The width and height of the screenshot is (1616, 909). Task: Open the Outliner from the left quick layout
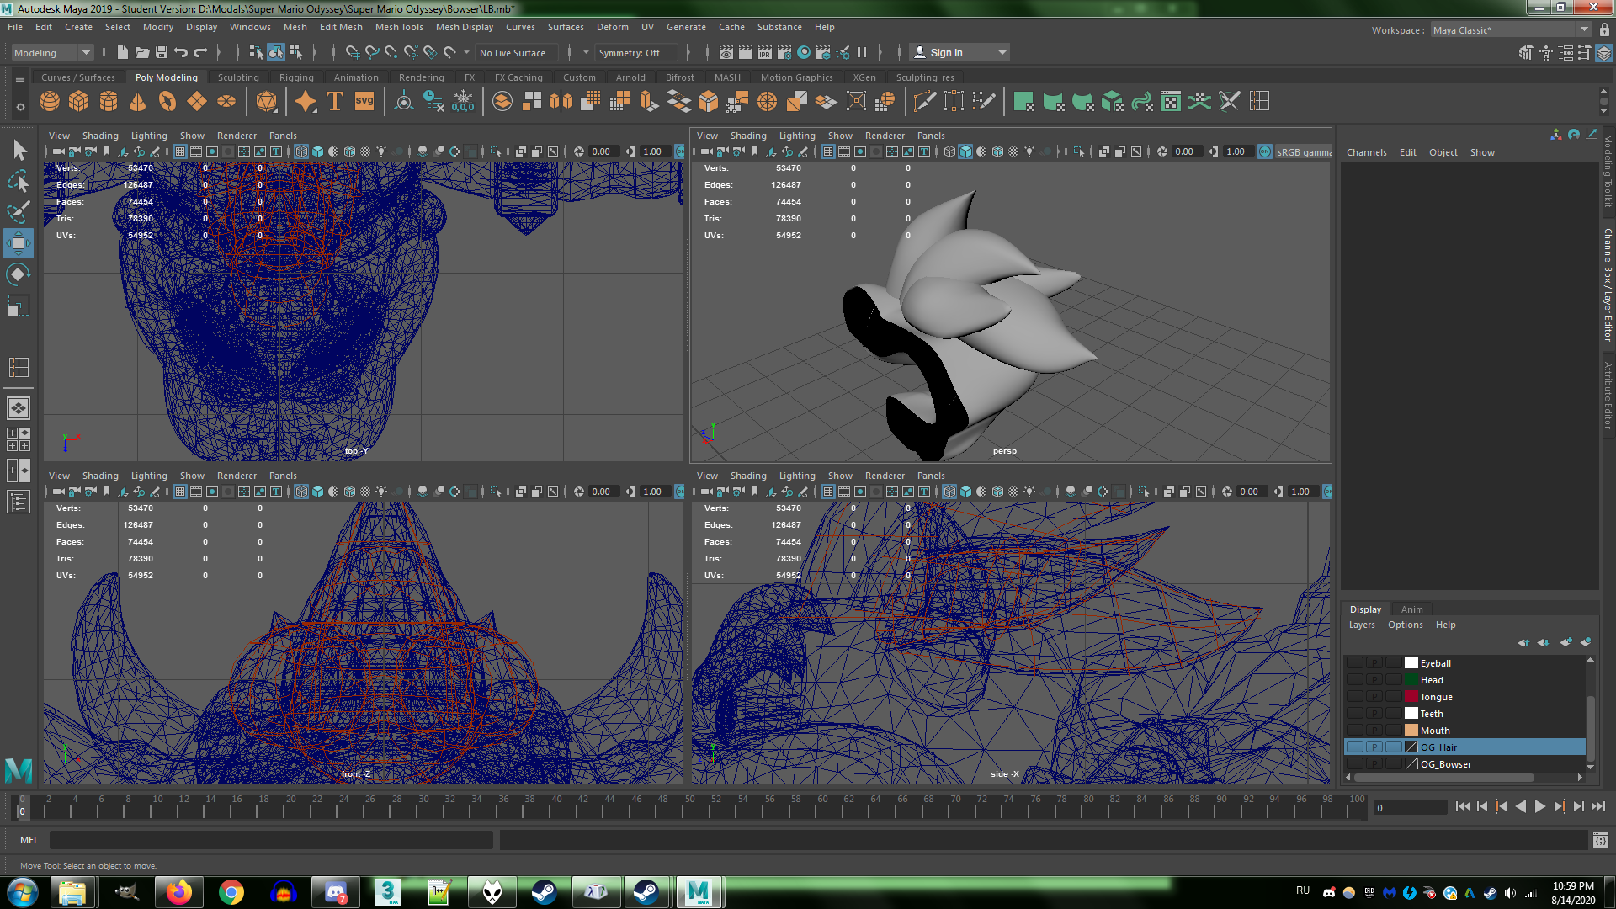tap(18, 502)
